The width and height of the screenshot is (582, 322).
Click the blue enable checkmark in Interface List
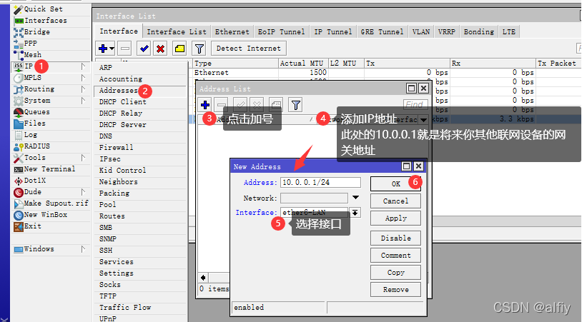144,49
